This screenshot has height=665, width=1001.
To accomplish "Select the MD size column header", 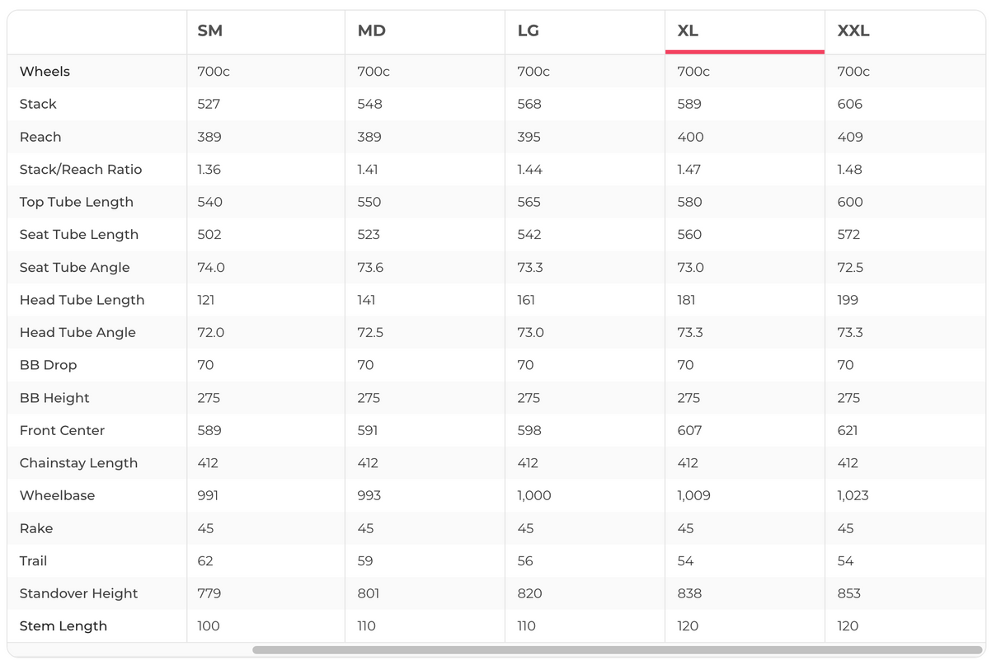I will coord(372,31).
